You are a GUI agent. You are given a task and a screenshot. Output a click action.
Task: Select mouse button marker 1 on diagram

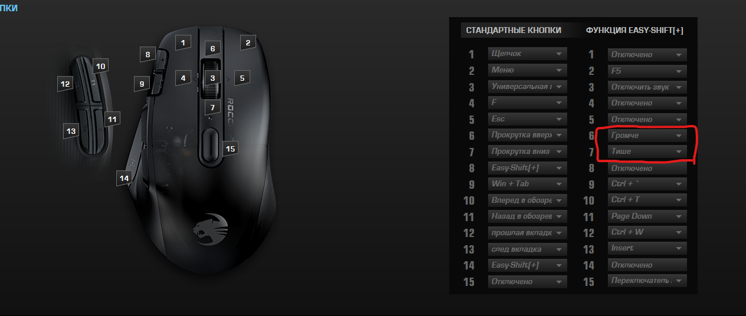point(184,42)
